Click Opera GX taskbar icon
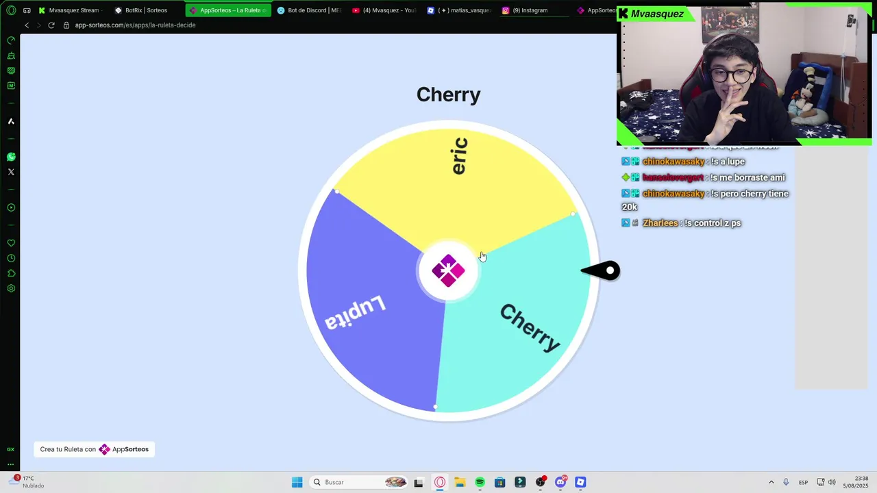Image resolution: width=877 pixels, height=493 pixels. (440, 482)
